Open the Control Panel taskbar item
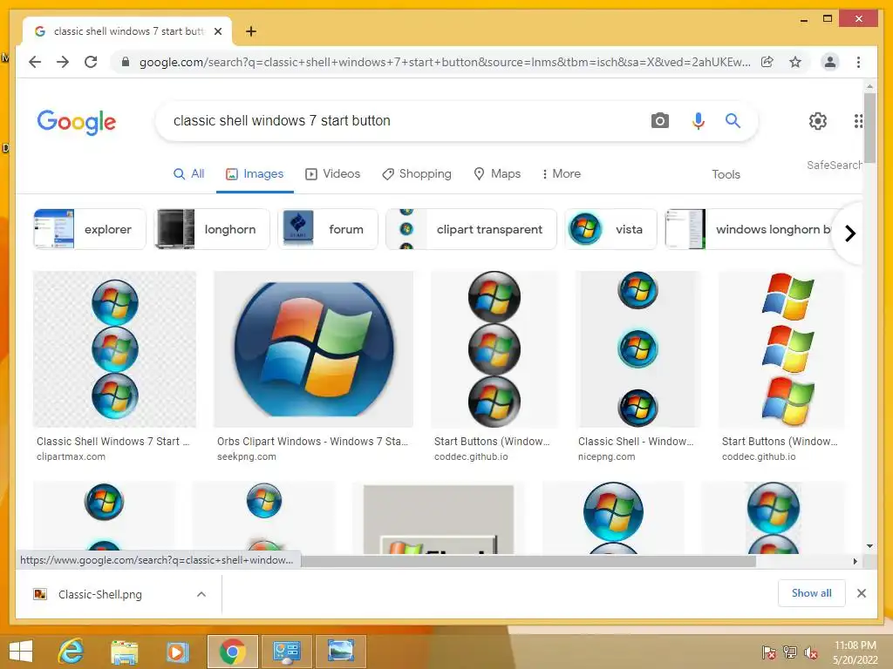This screenshot has height=669, width=893. click(x=286, y=652)
